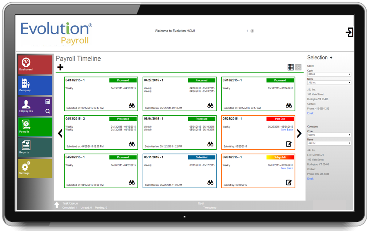Viewport: 369px width, 232px height.
Task: Open the Company Code dropdown
Action: click(x=329, y=135)
